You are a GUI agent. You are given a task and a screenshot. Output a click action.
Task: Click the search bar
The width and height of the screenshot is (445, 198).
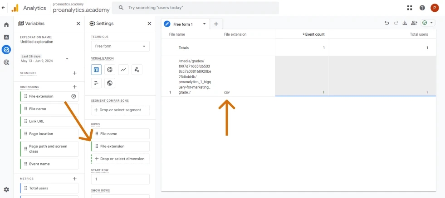[x=195, y=8]
